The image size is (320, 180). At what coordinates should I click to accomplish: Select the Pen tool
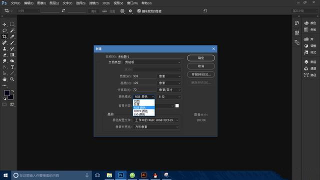4,67
